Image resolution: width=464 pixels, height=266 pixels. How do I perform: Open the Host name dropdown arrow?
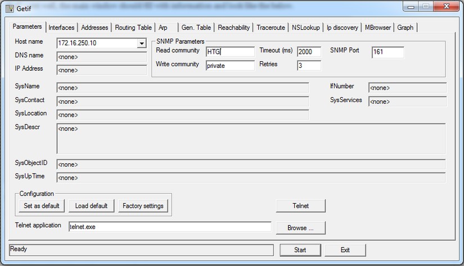pyautogui.click(x=142, y=43)
